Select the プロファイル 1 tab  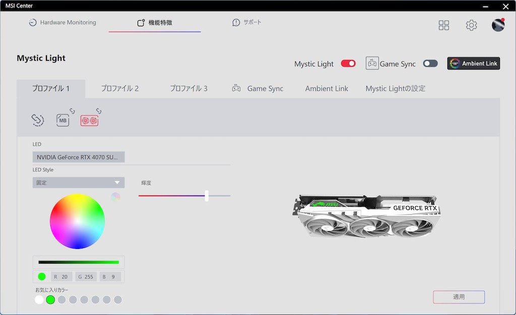point(51,88)
